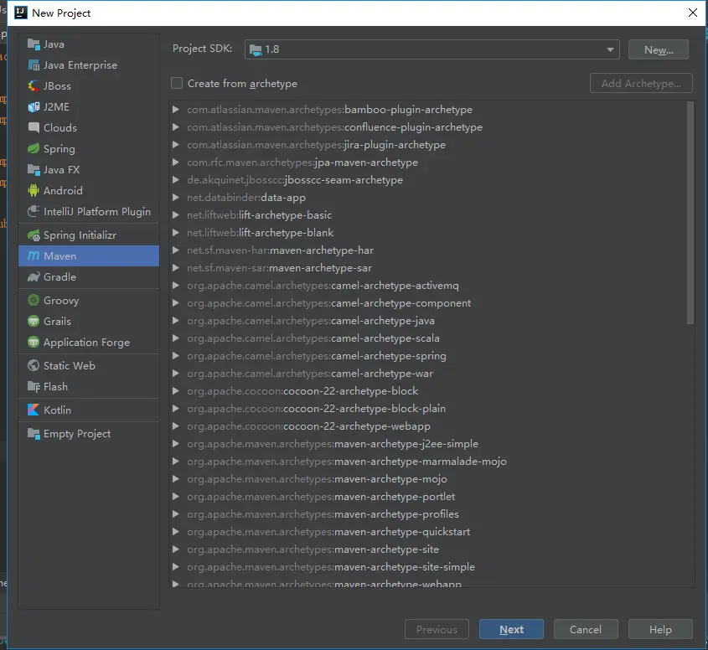Screen dimensions: 708x650
Task: Select maven-archetype-profiles row
Action: pyautogui.click(x=427, y=514)
